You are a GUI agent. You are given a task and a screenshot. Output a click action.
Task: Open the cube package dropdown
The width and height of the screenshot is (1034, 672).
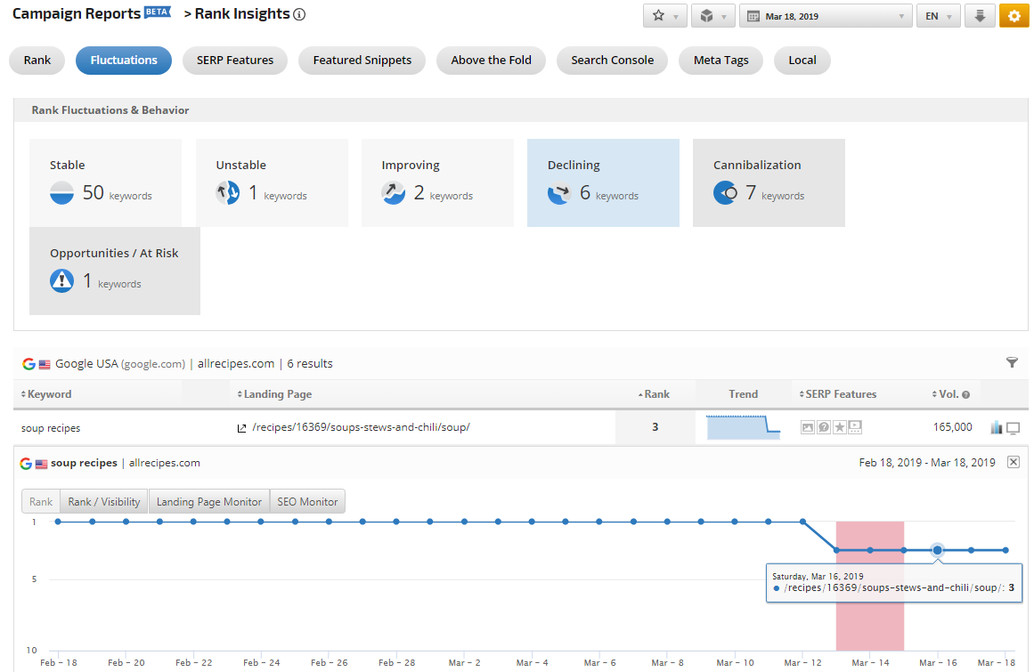(712, 16)
